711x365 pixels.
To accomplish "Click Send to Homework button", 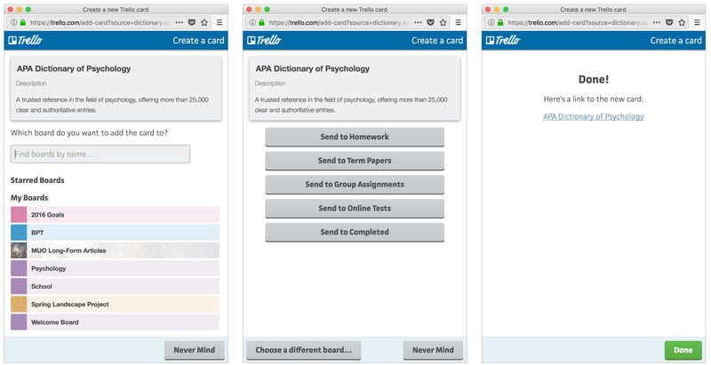I will [355, 137].
